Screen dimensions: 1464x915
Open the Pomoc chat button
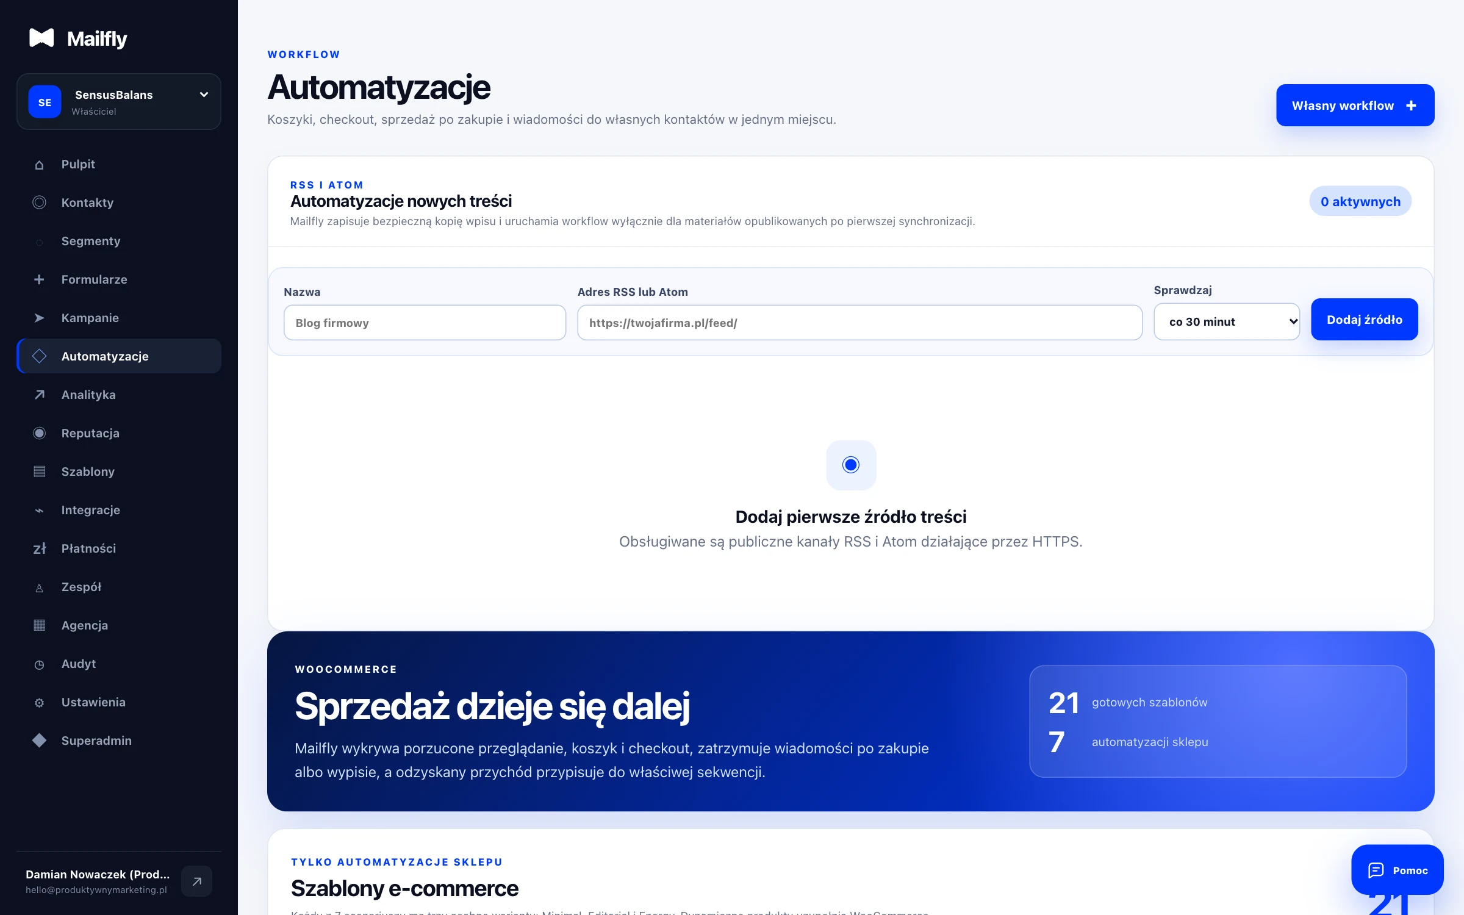[1397, 870]
